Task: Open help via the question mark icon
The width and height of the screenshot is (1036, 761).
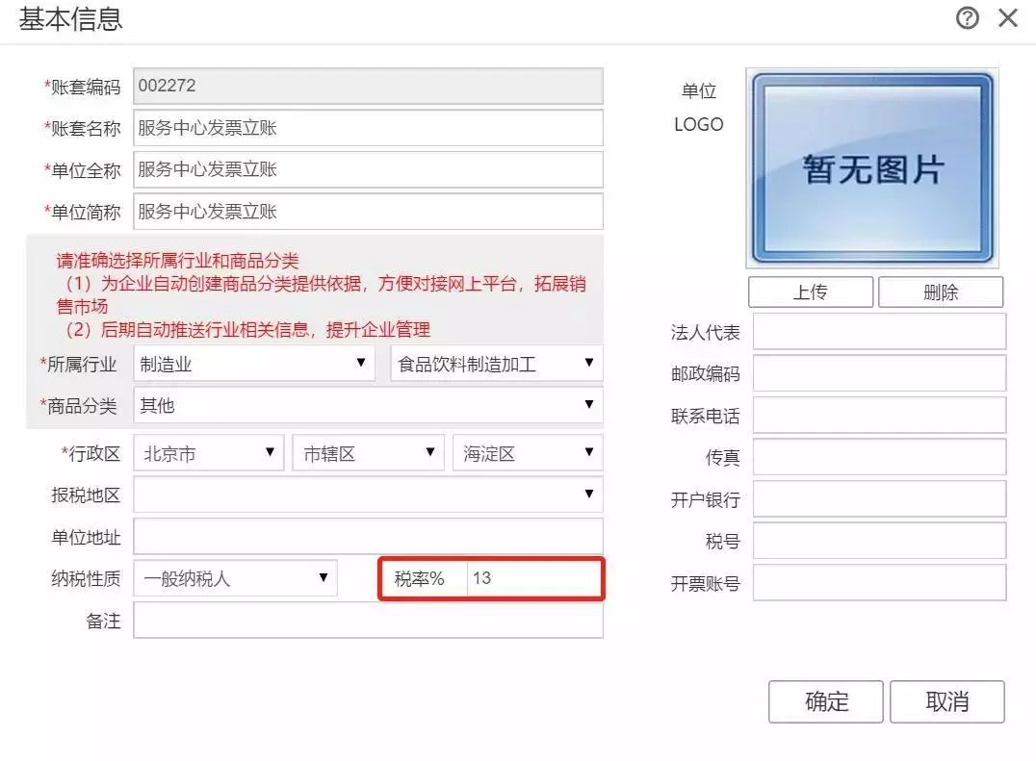Action: [968, 18]
